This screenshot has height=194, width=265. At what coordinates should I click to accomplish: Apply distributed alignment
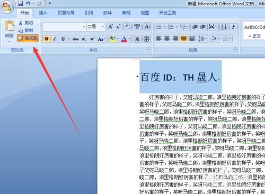[x=192, y=39]
